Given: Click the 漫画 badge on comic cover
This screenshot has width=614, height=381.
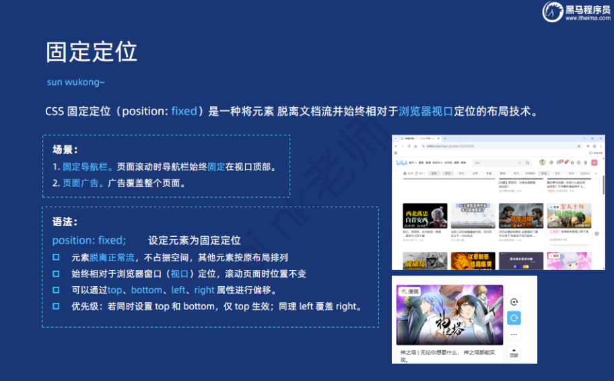Looking at the screenshot, I should [x=409, y=291].
